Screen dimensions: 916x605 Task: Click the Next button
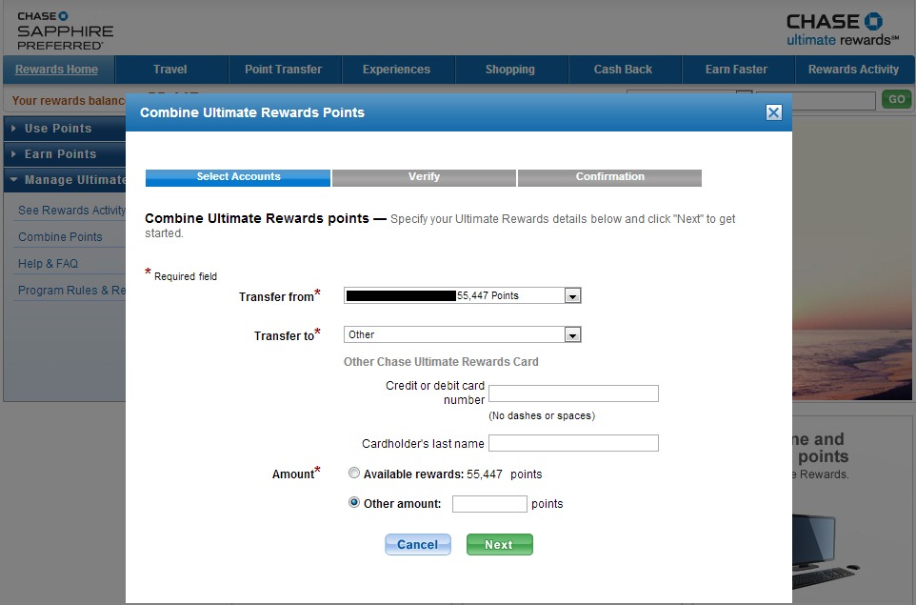pyautogui.click(x=499, y=544)
